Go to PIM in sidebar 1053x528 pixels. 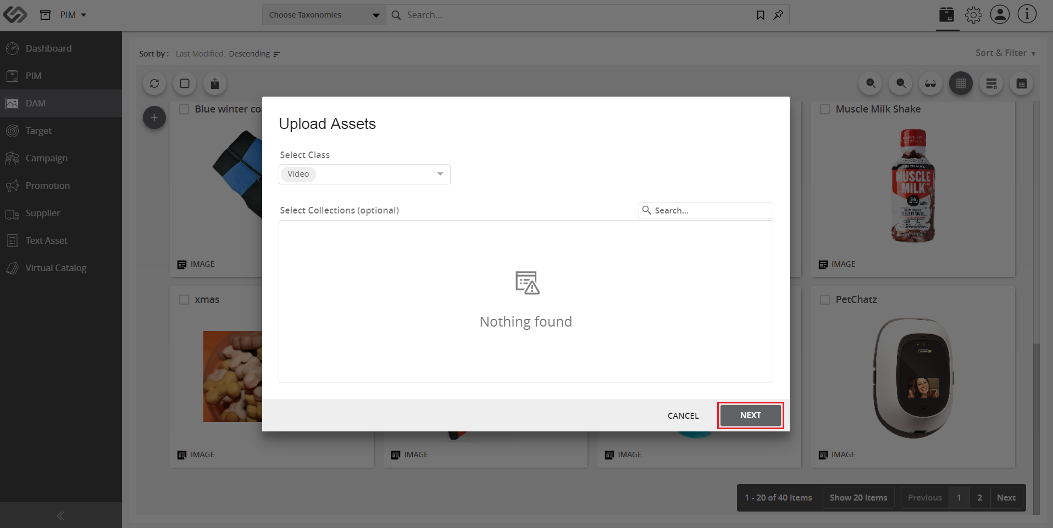click(61, 76)
